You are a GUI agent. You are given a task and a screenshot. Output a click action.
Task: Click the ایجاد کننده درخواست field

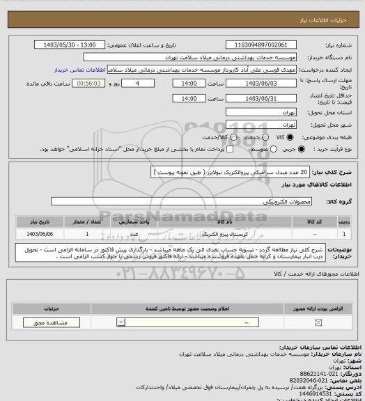coord(202,70)
